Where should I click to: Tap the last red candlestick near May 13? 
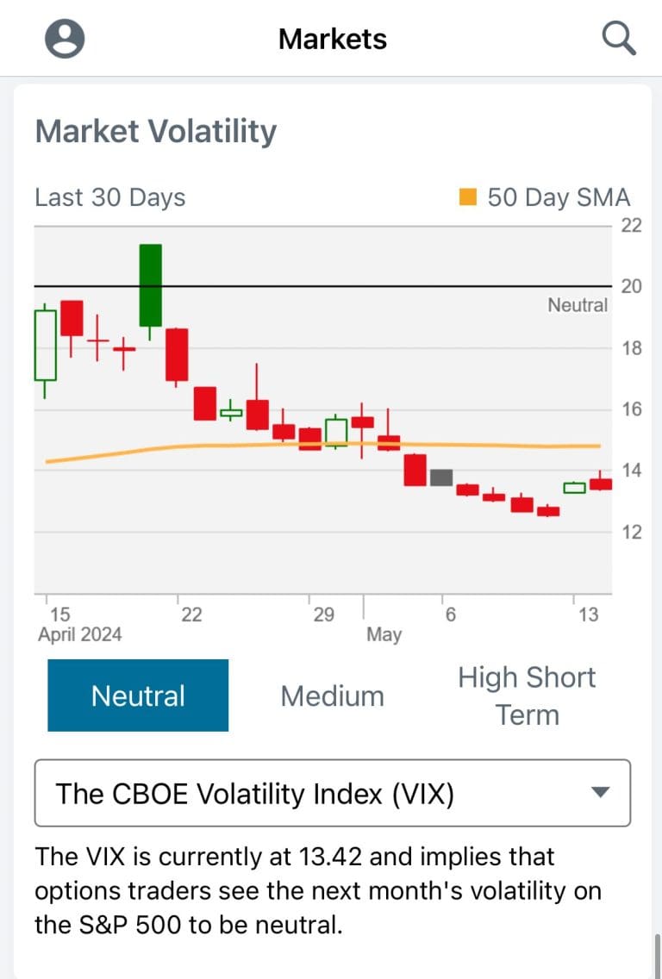click(x=600, y=484)
